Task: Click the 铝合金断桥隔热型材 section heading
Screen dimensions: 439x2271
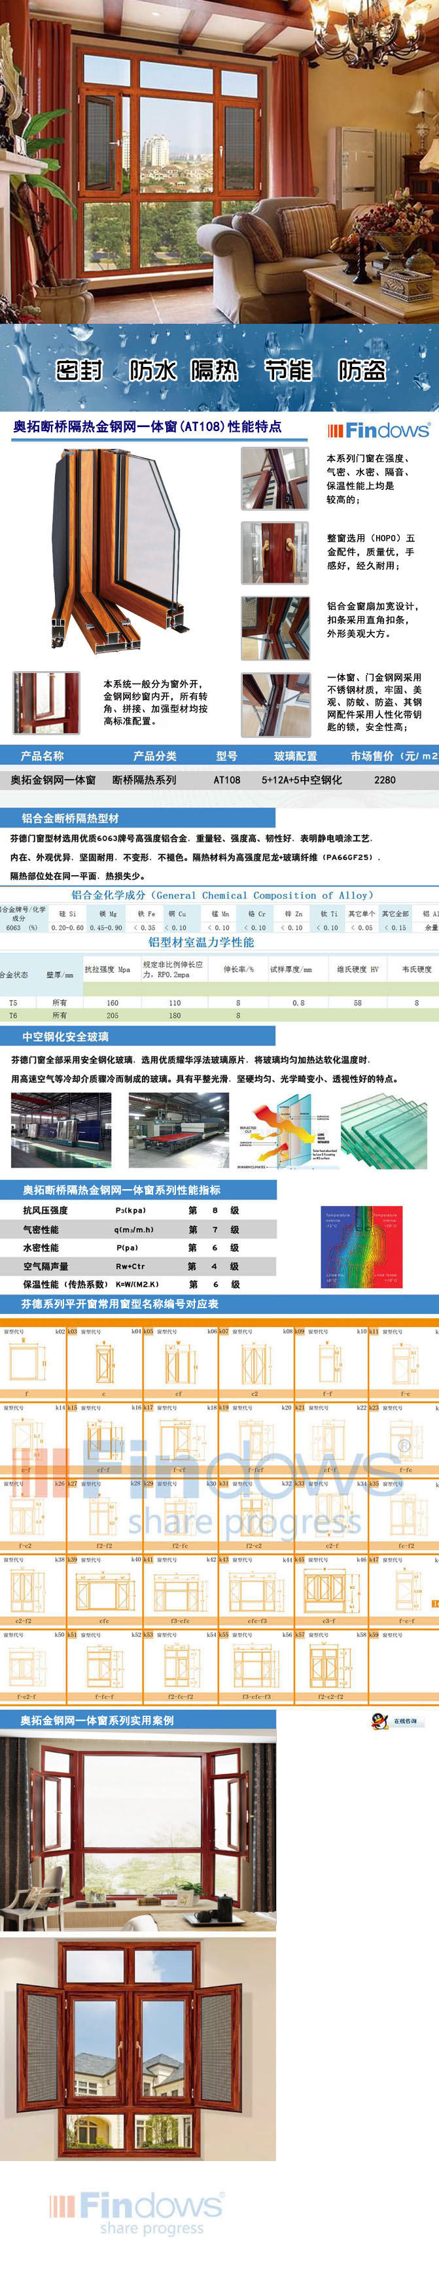Action: pyautogui.click(x=71, y=818)
